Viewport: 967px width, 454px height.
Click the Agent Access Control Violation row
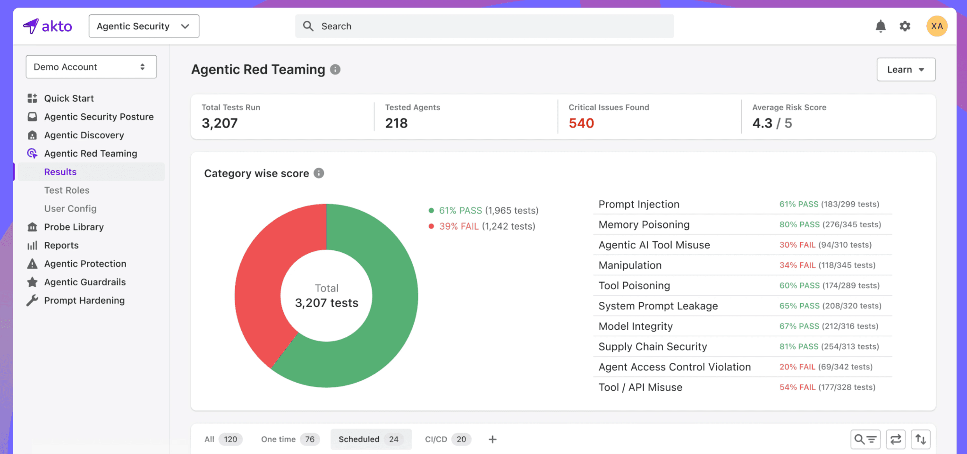743,367
